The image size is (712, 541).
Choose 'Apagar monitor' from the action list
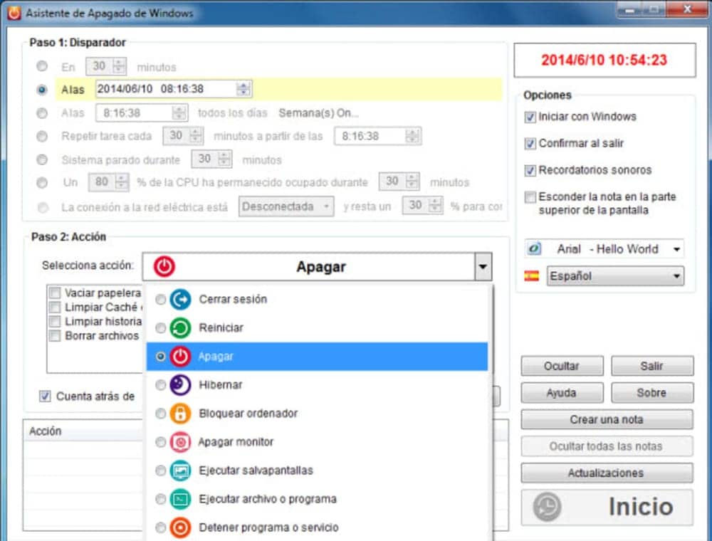317,442
